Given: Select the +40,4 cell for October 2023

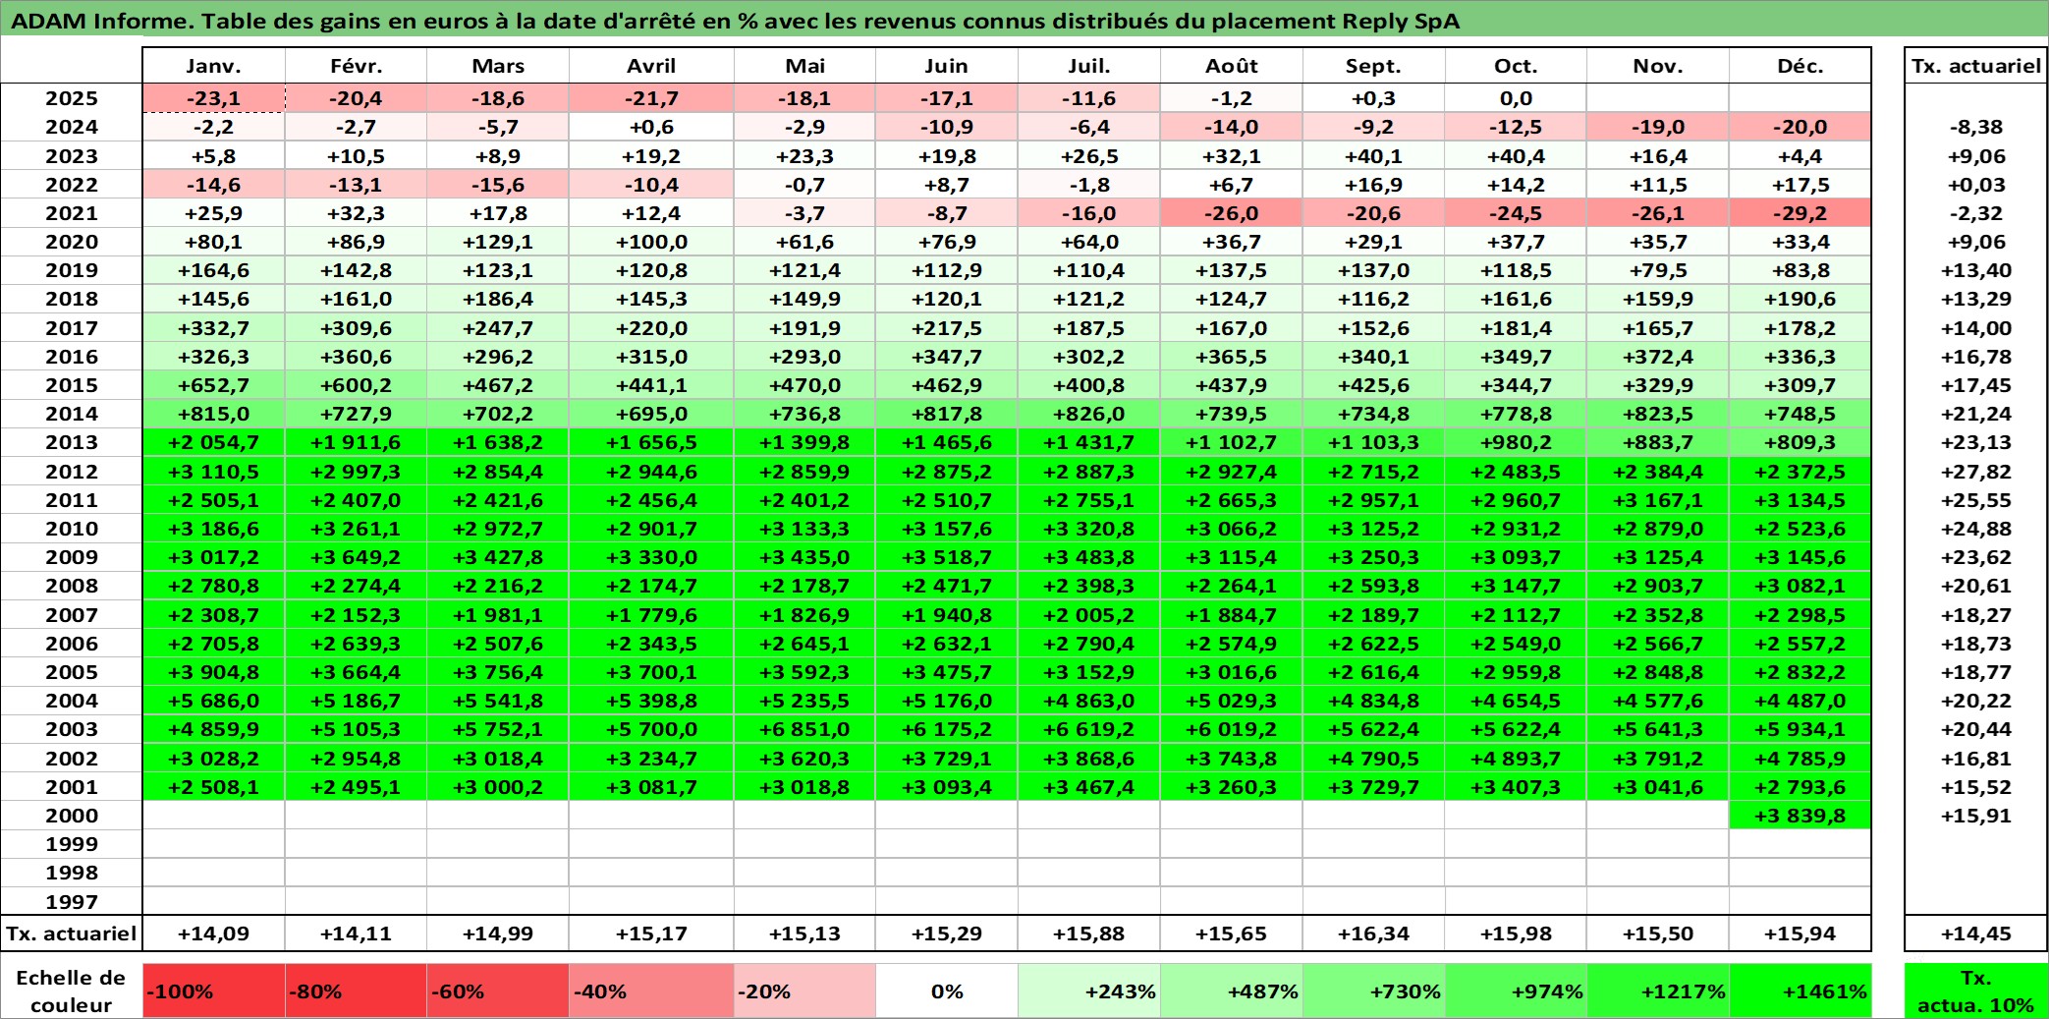Looking at the screenshot, I should click(x=1516, y=156).
